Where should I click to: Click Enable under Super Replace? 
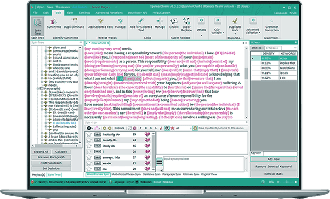pyautogui.click(x=174, y=24)
